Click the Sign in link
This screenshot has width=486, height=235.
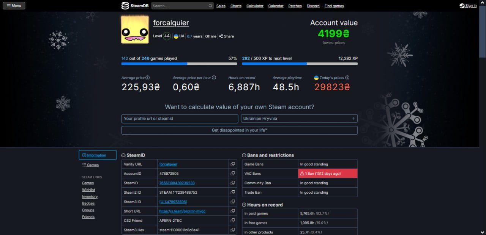[x=471, y=6]
